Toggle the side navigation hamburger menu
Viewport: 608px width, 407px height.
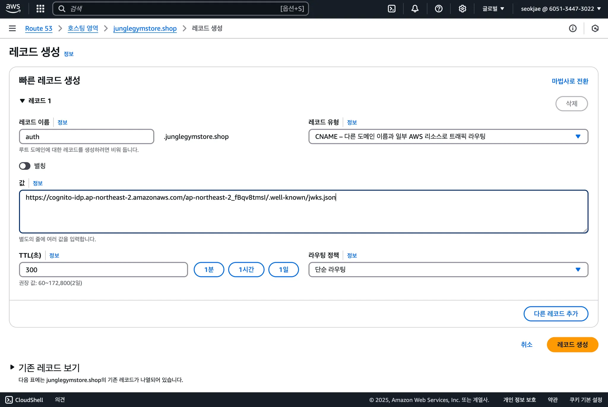12,28
